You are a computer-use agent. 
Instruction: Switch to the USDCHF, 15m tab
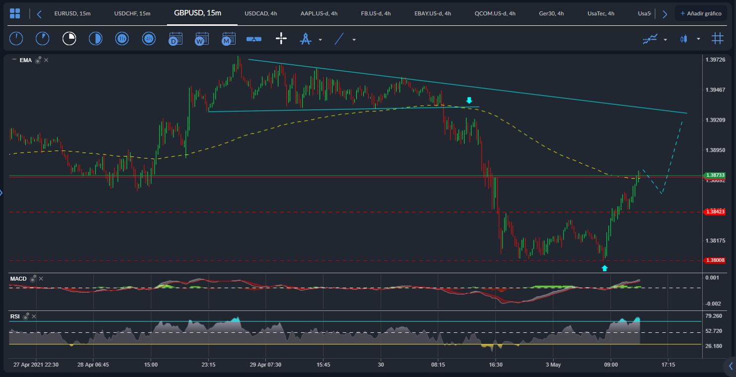[132, 13]
